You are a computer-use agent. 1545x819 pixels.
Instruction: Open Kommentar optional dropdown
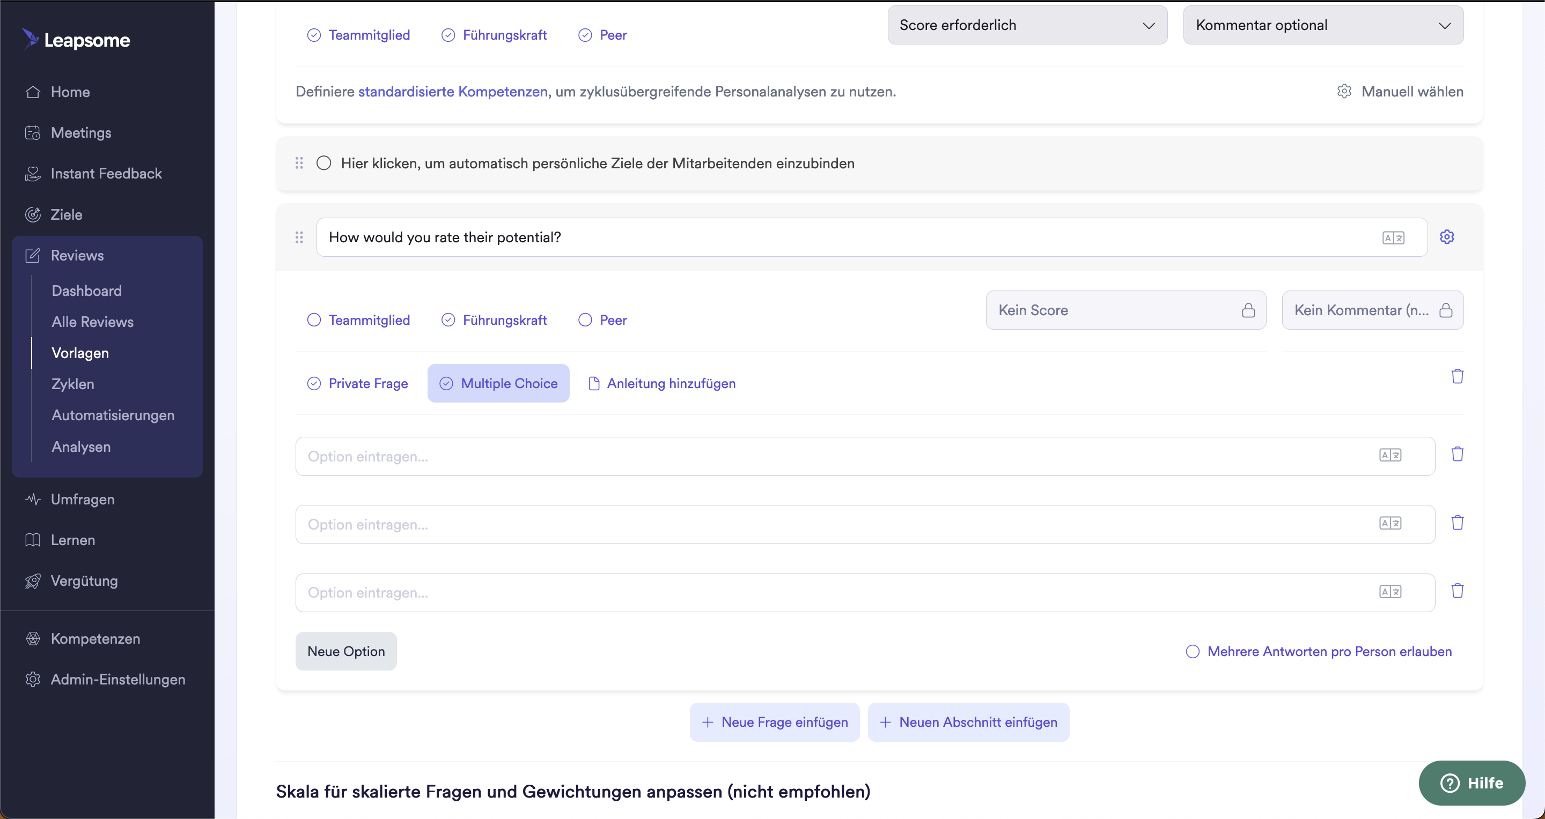click(1323, 25)
